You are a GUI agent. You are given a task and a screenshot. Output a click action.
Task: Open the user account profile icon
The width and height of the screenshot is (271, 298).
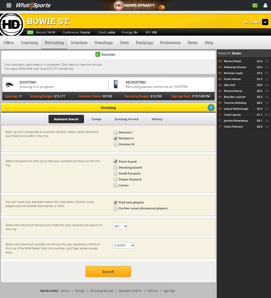click(x=265, y=5)
